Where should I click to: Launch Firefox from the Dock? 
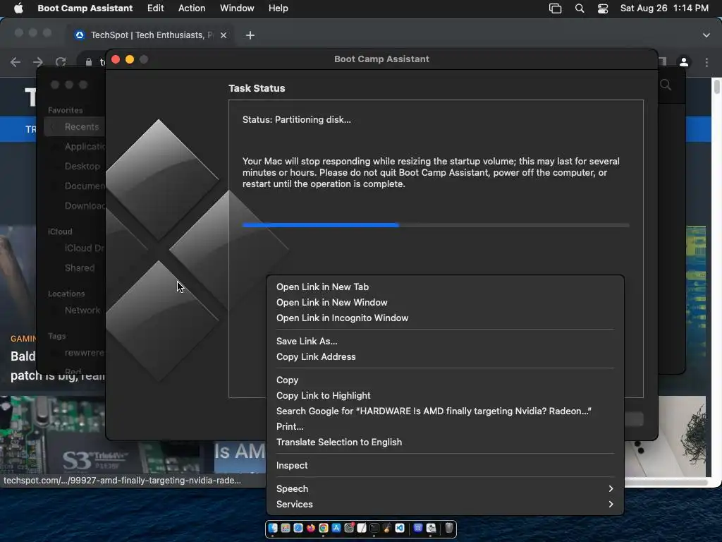point(311,528)
